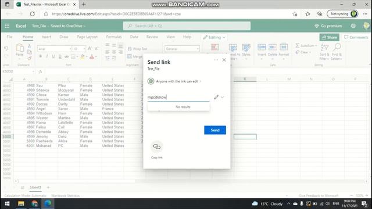The image size is (372, 209).
Task: Click Increase font size icon
Action: click(x=90, y=49)
